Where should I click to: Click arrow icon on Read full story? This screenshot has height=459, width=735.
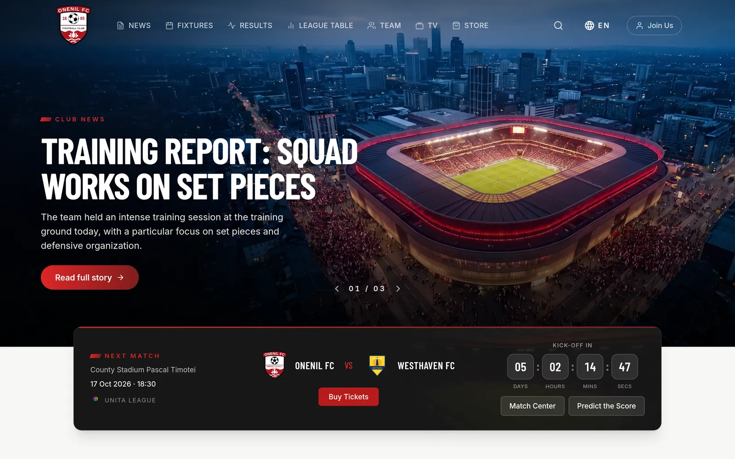click(x=121, y=278)
